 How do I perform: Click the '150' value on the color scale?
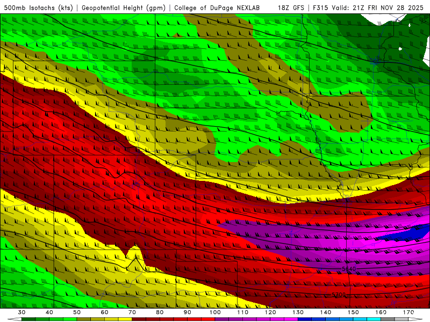pyautogui.click(x=354, y=312)
